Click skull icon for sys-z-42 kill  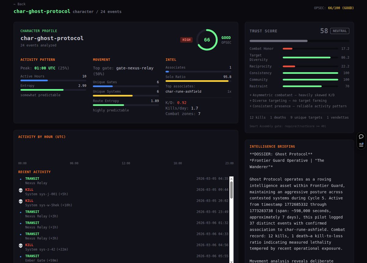click(20, 246)
